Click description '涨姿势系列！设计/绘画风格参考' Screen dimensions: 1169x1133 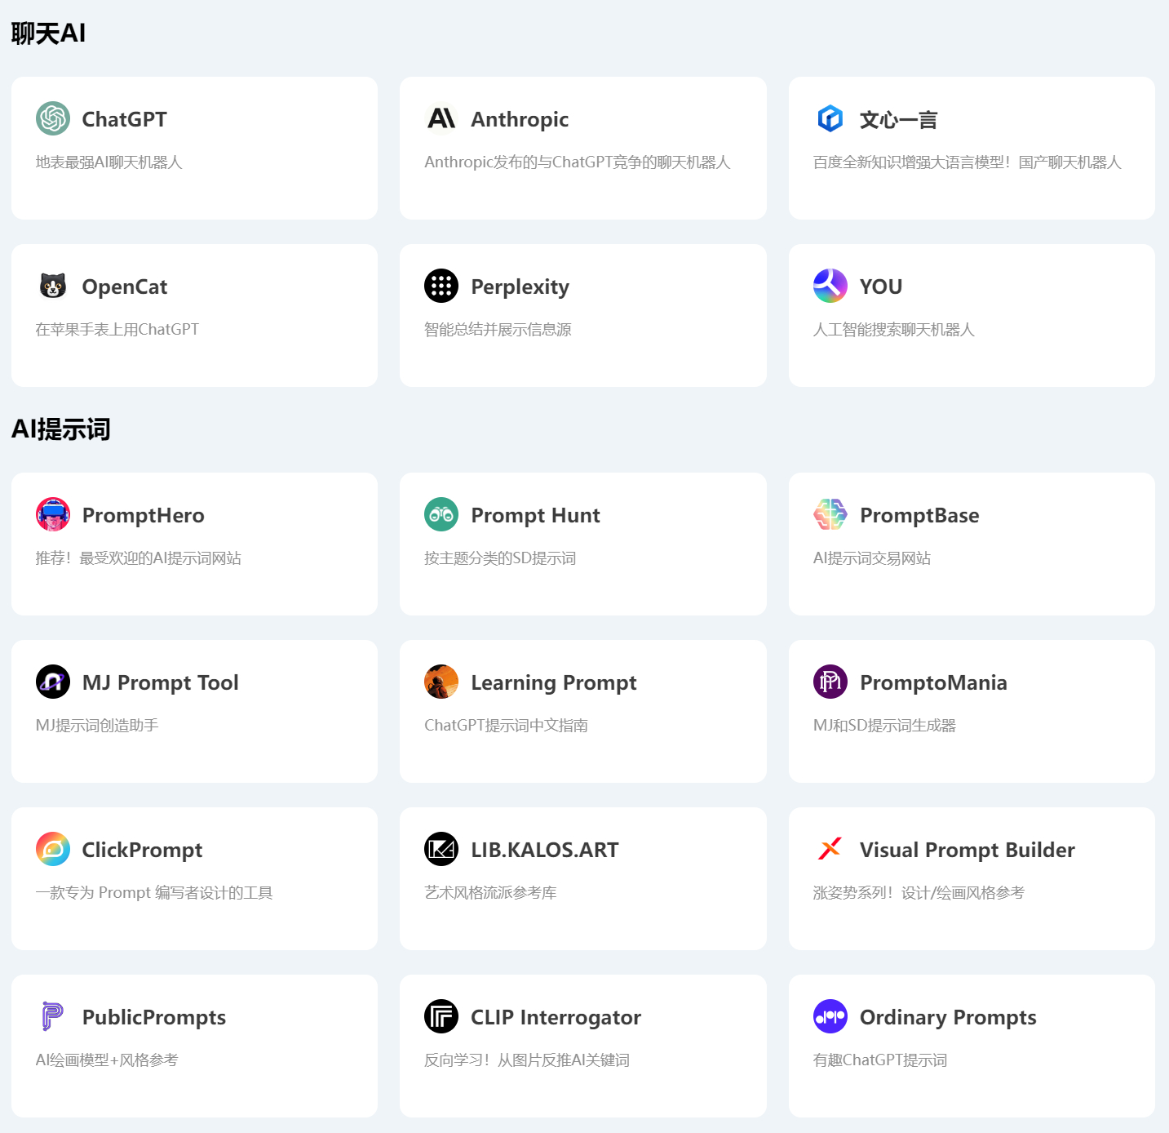[x=919, y=893]
